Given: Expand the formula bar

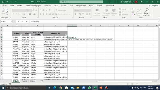Looking at the screenshot, I should 159,22.
